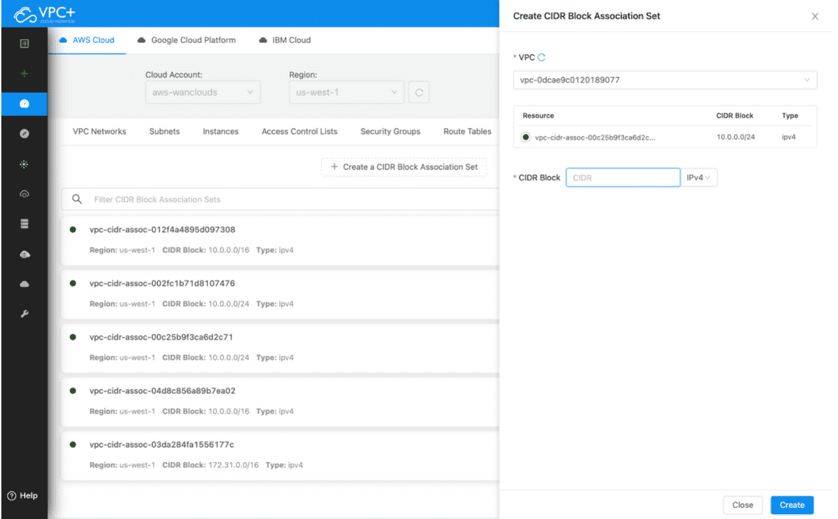Select vpc-cidr-assoc-002fc1b71d8107476 entry
This screenshot has height=519, width=838.
click(x=279, y=293)
